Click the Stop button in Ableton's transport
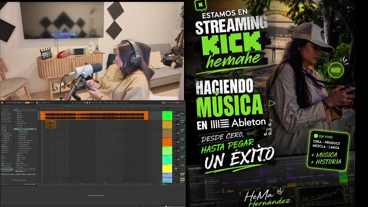Image resolution: width=368 pixels, height=207 pixels. click(x=87, y=103)
